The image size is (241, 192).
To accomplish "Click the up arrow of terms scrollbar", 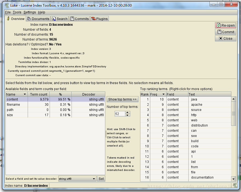I will [x=234, y=99].
